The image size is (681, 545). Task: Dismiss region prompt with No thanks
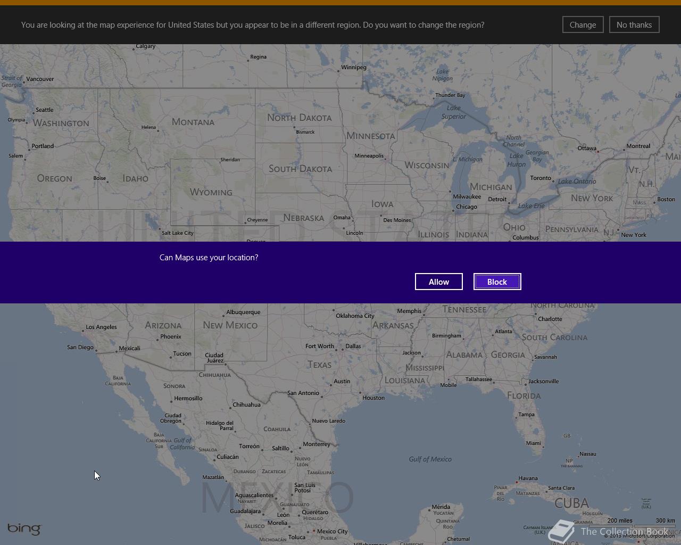tap(634, 24)
